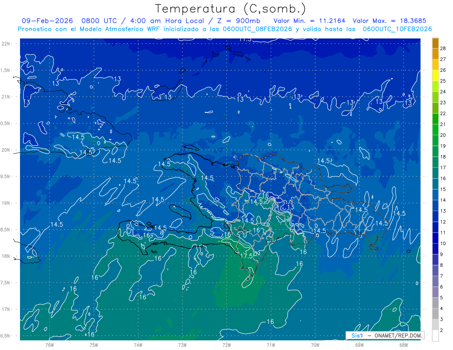Click the "72W" longitude axis label
Image resolution: width=453 pixels, height=350 pixels.
(x=226, y=344)
